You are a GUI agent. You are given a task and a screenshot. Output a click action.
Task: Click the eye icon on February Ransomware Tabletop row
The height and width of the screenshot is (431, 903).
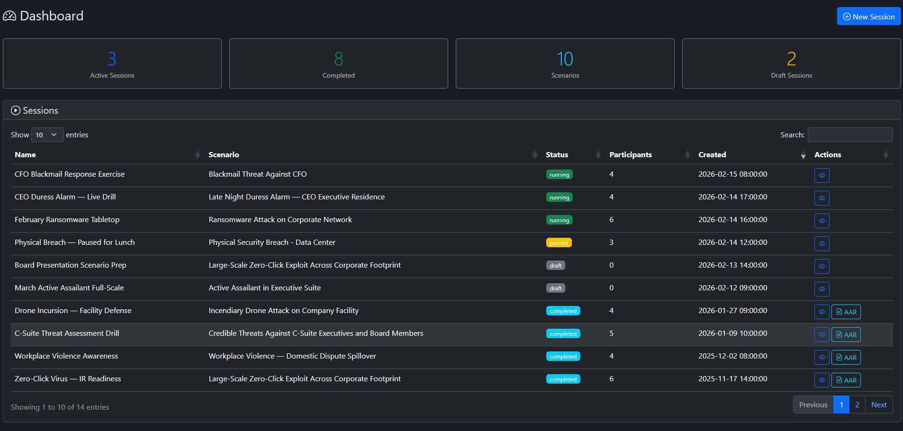coord(822,221)
